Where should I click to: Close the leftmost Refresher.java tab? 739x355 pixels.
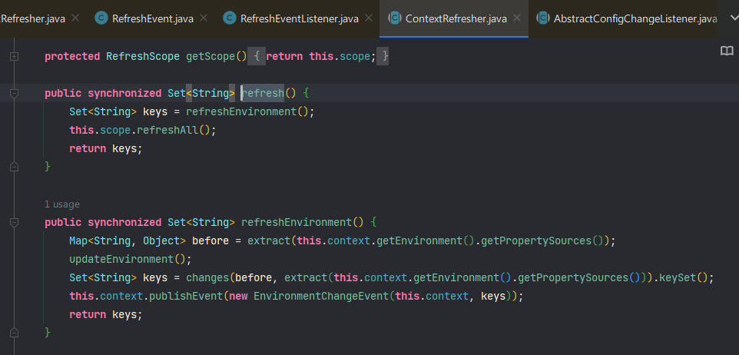tap(75, 18)
